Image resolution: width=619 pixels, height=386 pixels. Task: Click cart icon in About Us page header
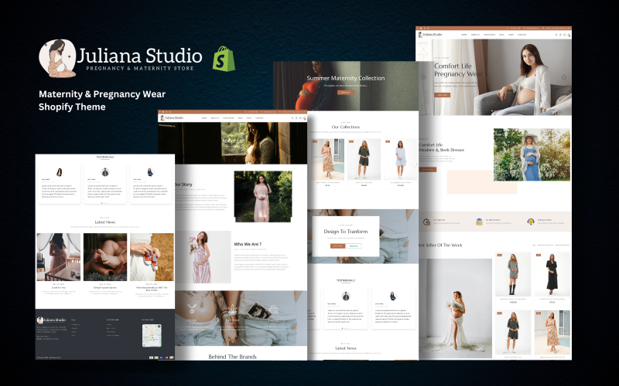coord(304,118)
